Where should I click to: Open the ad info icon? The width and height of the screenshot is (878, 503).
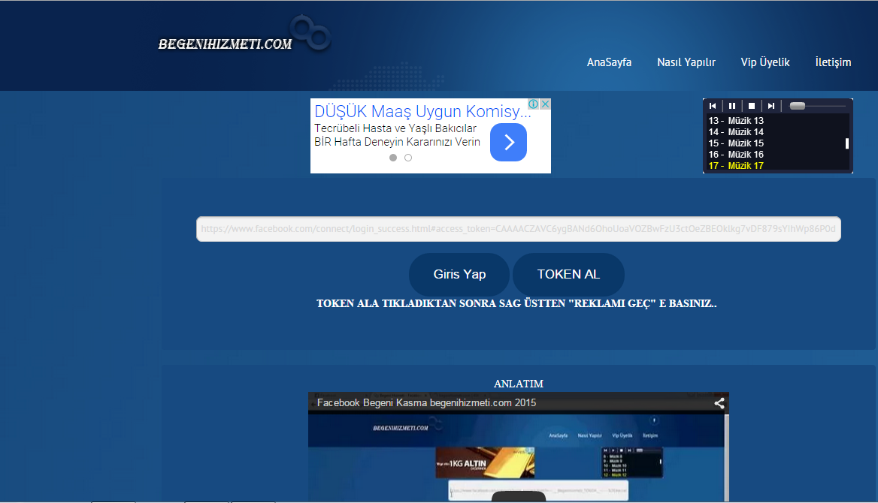coord(534,104)
